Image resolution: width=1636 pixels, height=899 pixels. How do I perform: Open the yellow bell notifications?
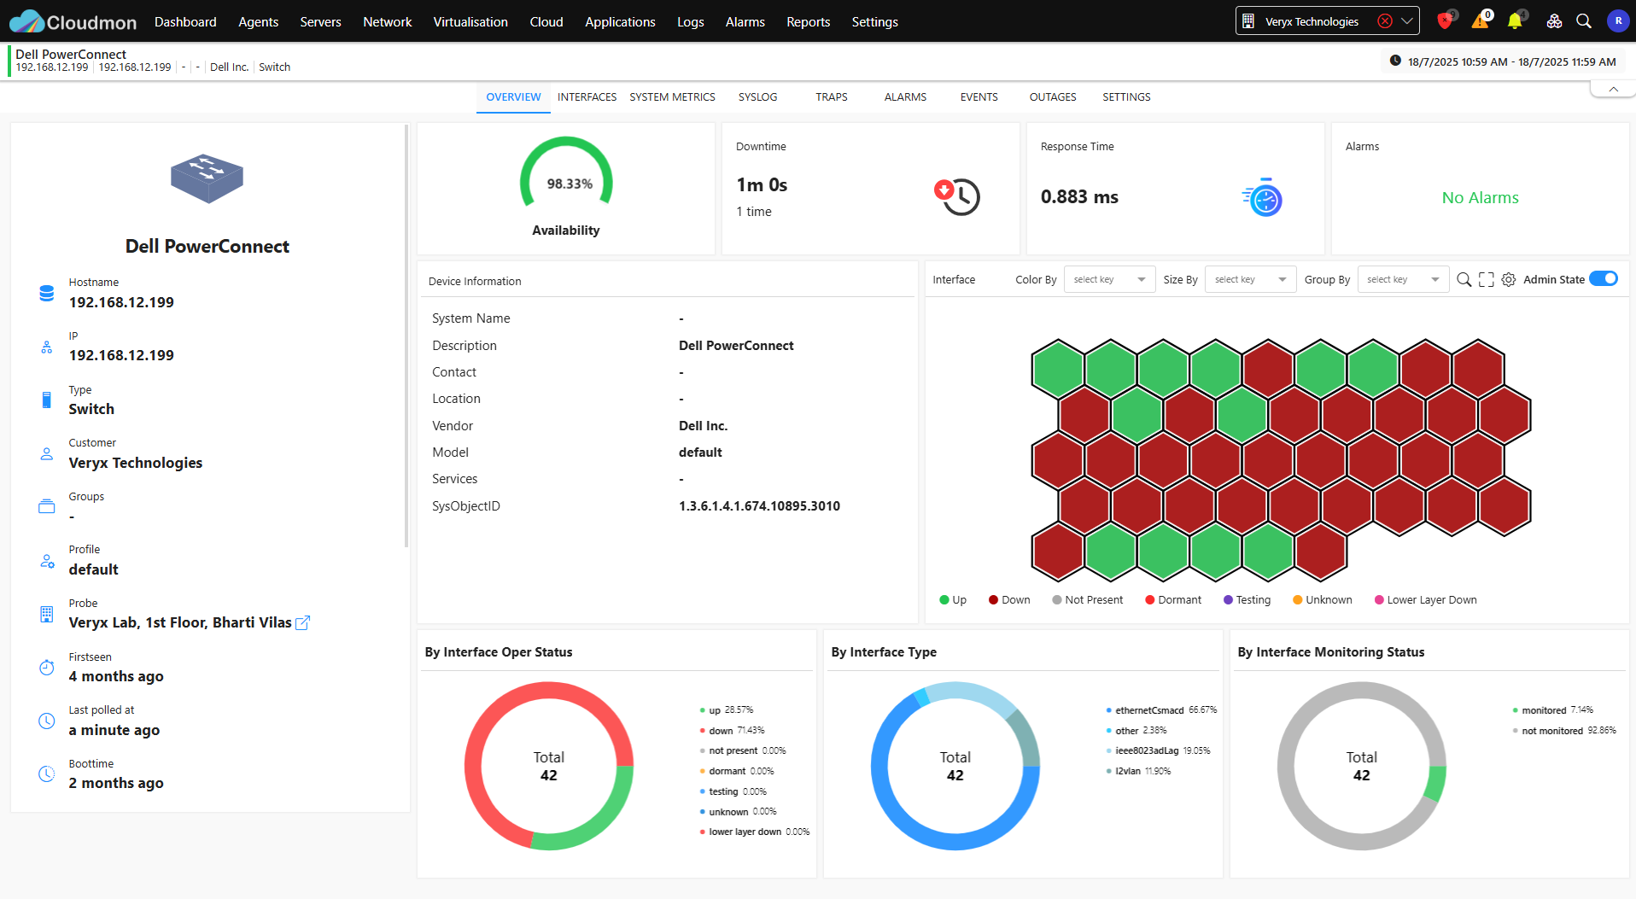point(1516,20)
